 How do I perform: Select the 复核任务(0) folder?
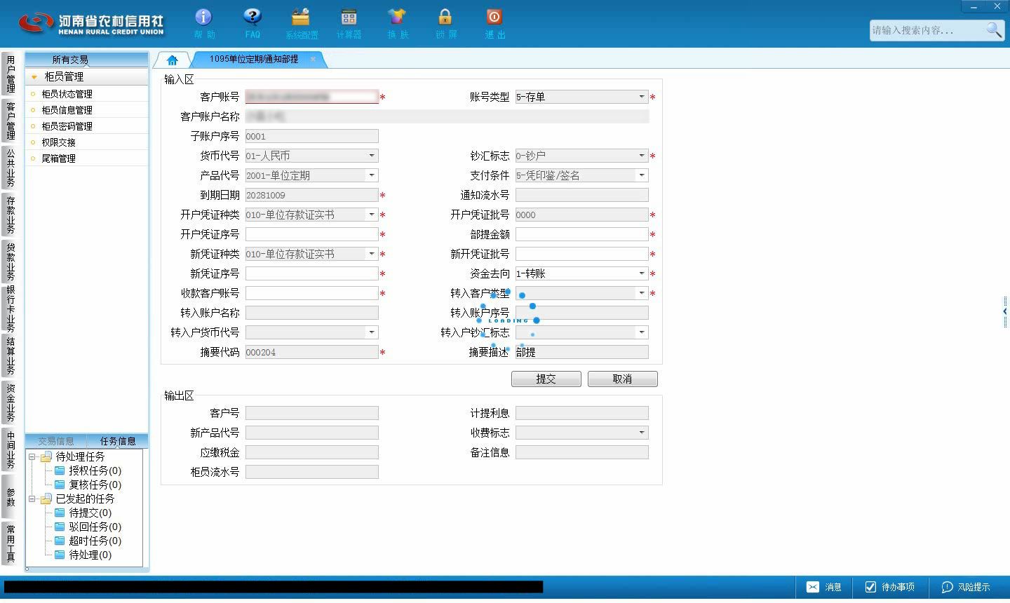[x=88, y=485]
